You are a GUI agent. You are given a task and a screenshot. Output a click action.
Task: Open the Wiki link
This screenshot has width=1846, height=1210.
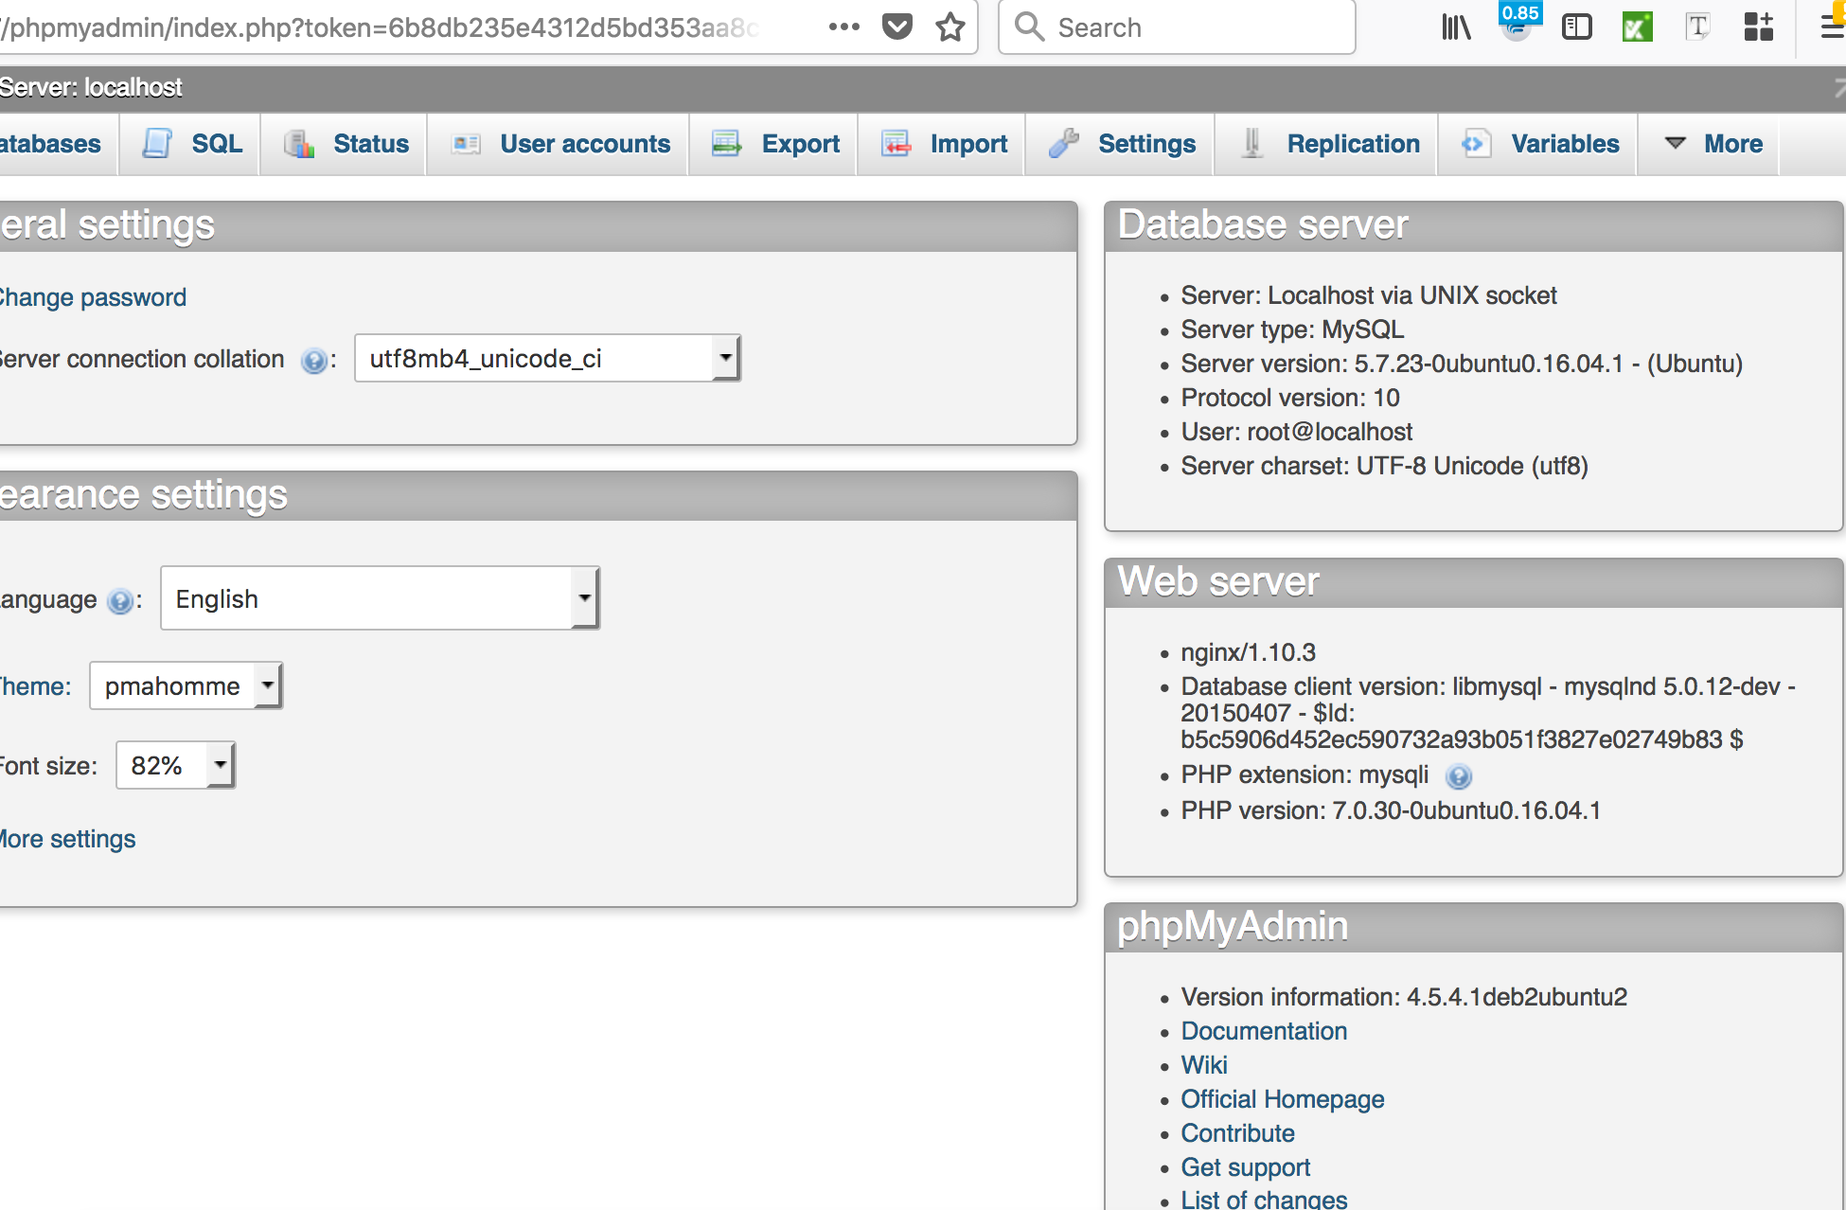pyautogui.click(x=1204, y=1065)
